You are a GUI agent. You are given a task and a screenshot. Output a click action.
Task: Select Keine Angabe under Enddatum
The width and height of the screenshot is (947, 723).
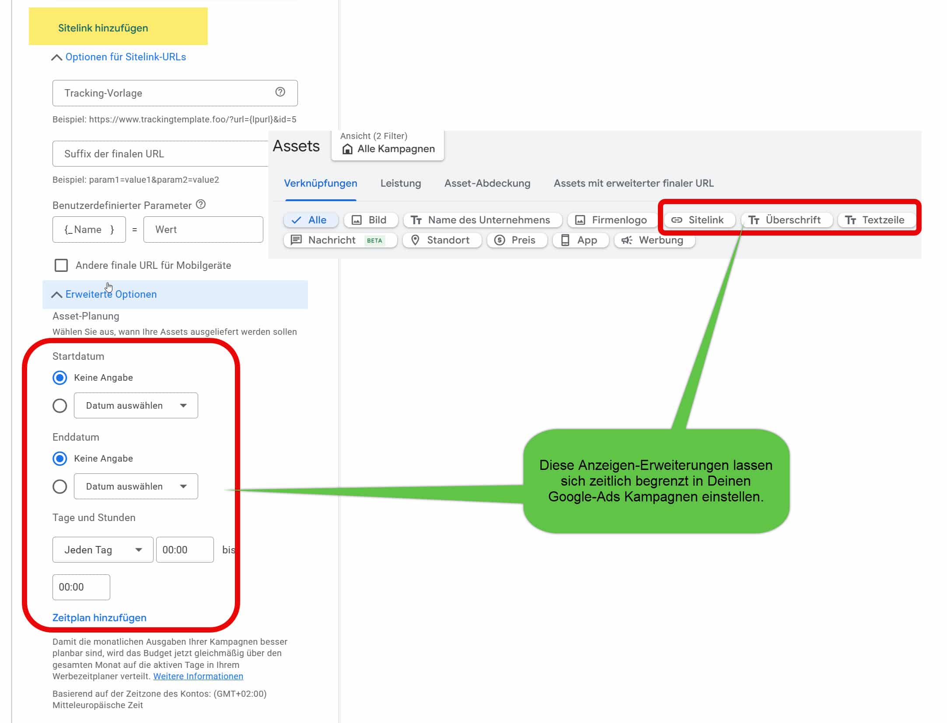(x=59, y=459)
